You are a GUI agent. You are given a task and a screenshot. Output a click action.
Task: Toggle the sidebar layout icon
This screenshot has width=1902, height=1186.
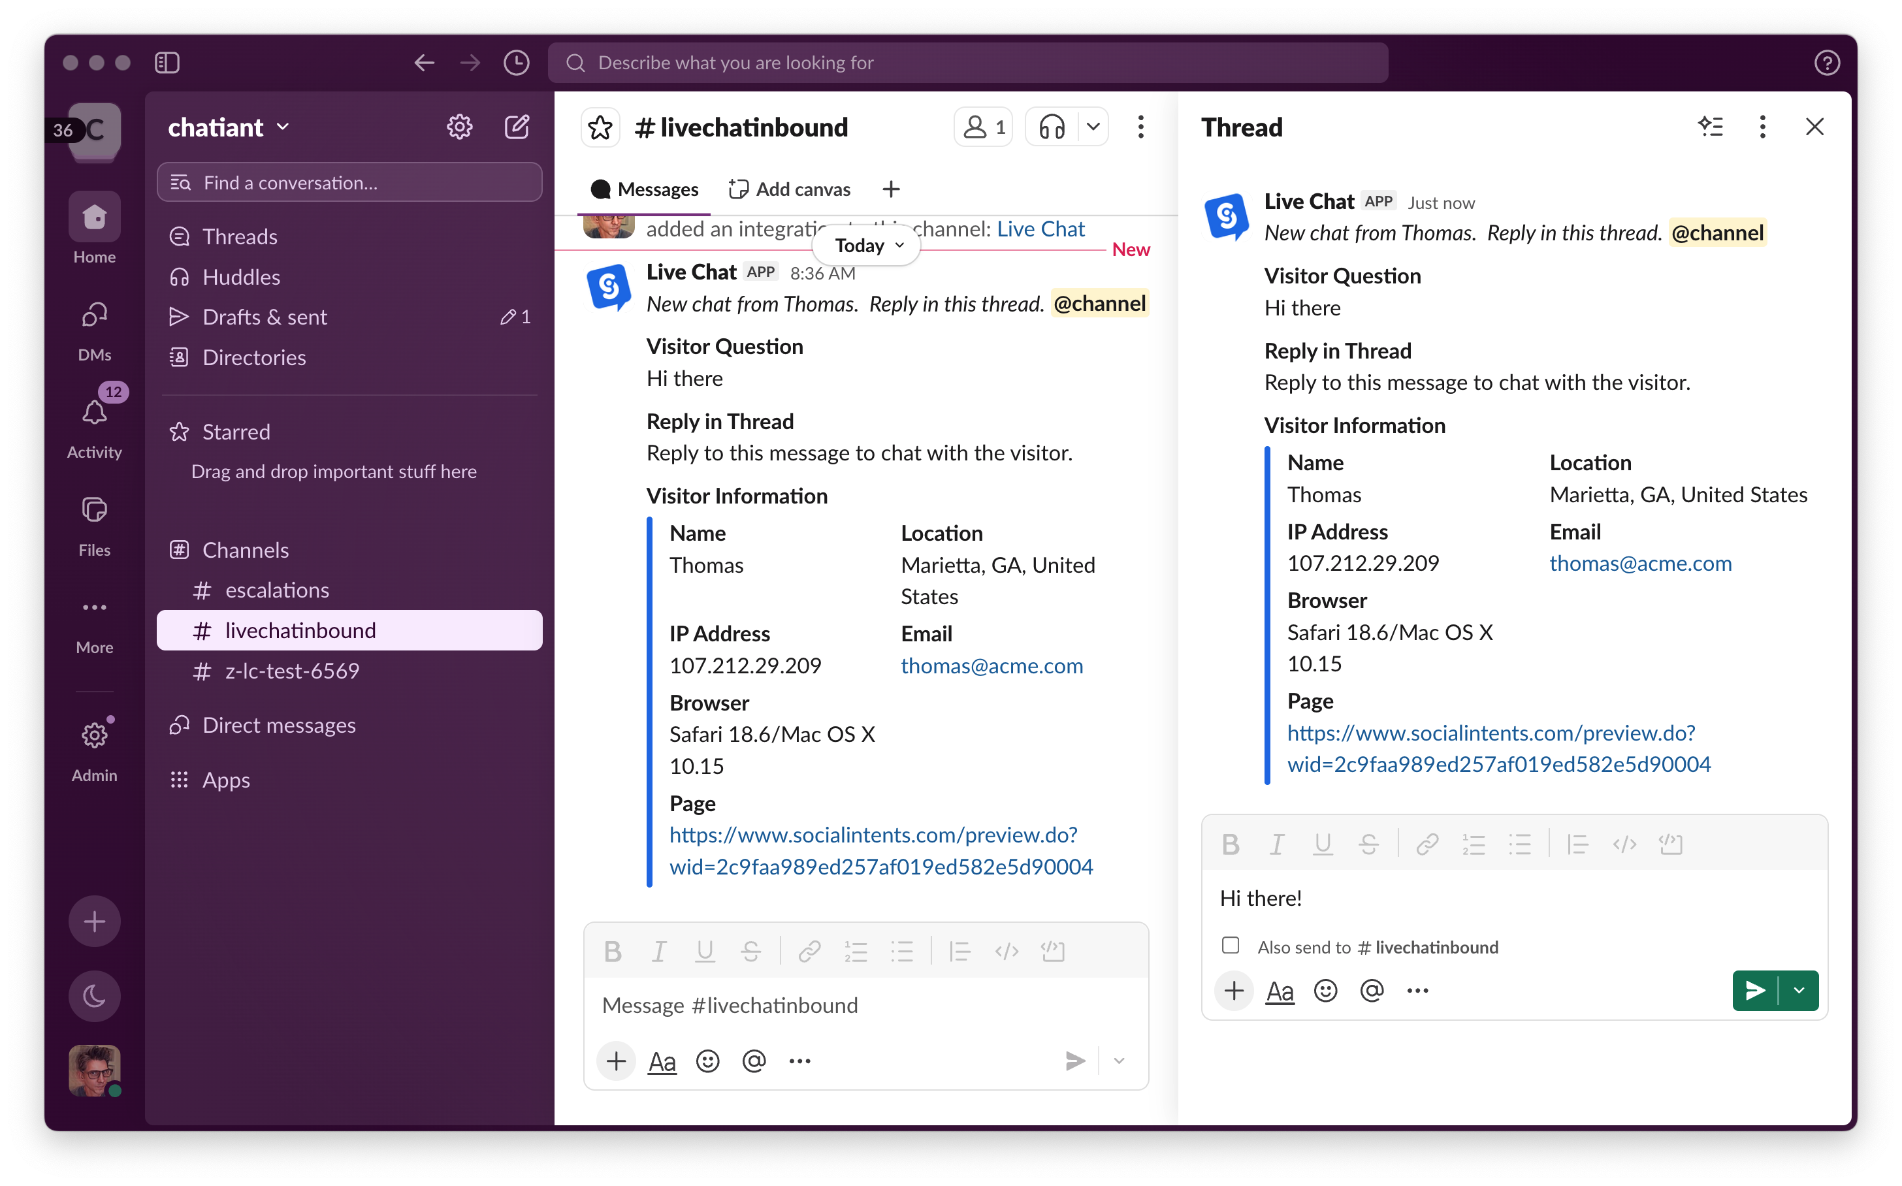(167, 63)
